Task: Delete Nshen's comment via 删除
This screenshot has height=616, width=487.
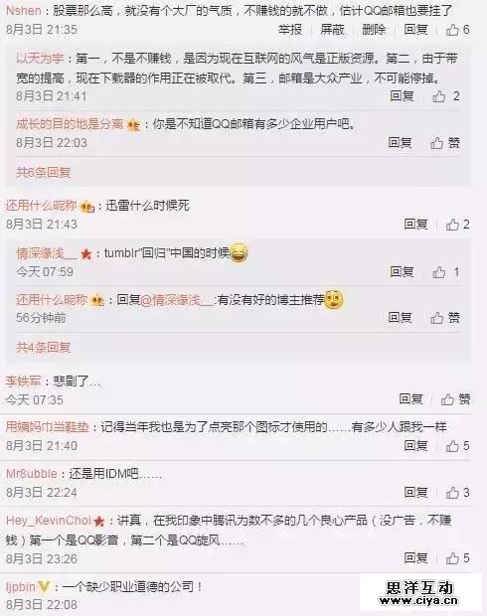Action: [x=374, y=30]
